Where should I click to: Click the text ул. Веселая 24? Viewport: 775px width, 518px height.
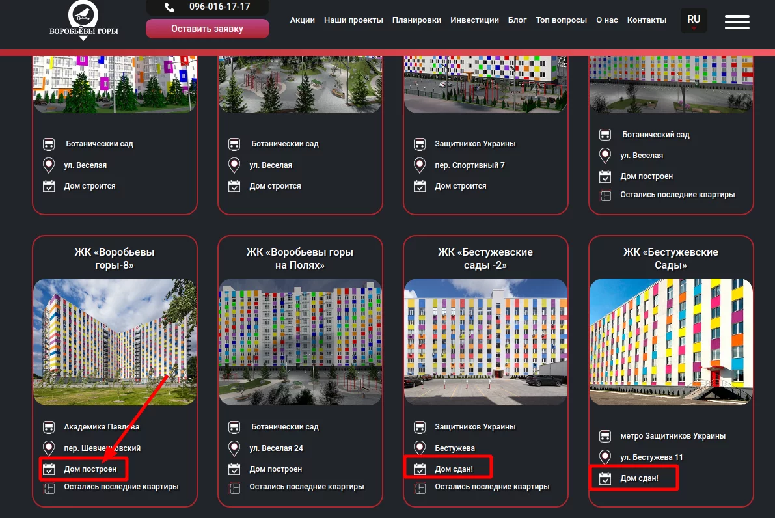point(277,448)
